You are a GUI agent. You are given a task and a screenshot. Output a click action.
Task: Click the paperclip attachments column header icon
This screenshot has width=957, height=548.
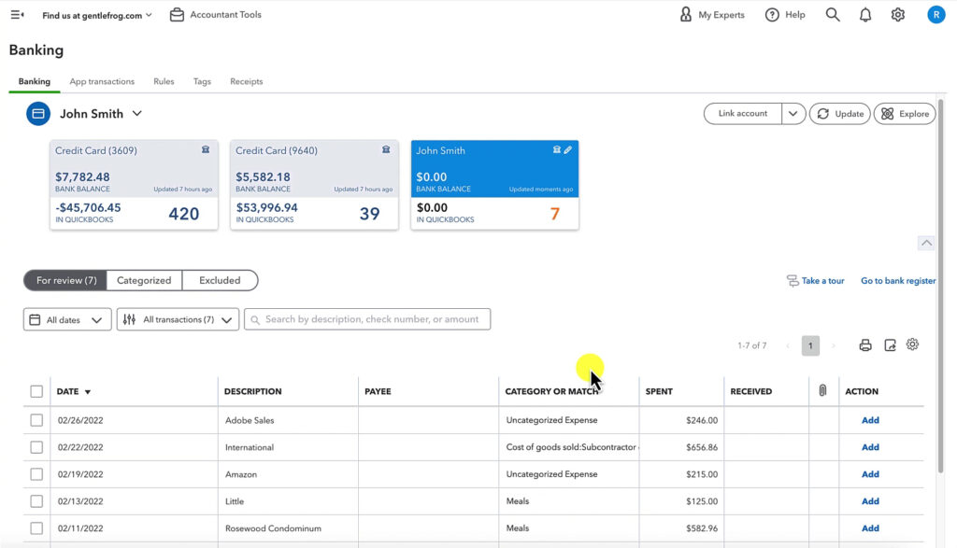(823, 390)
